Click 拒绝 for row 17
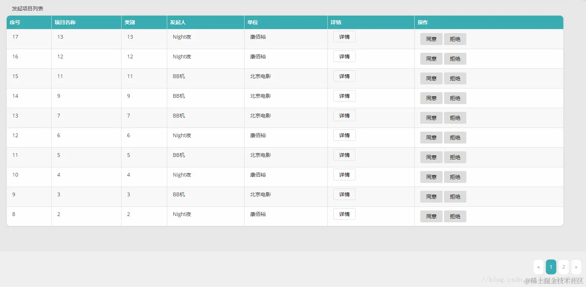The height and width of the screenshot is (287, 586). [x=455, y=39]
